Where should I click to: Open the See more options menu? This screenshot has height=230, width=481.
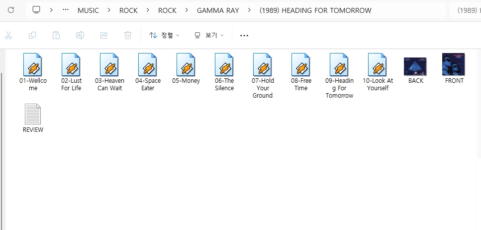click(244, 35)
